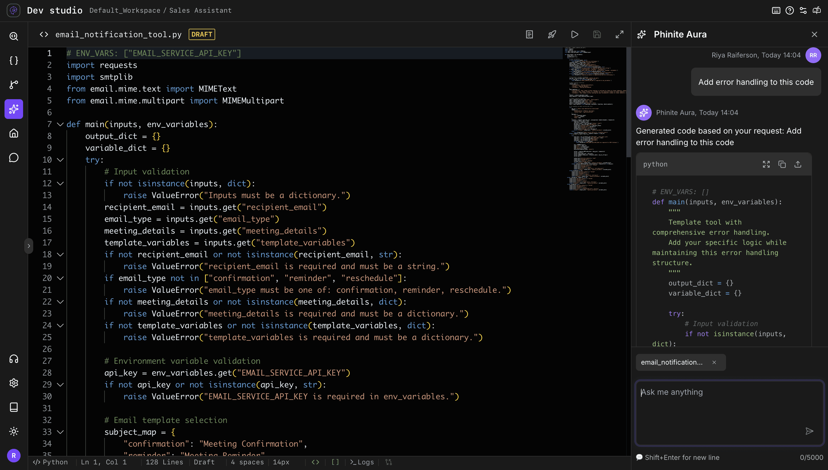The width and height of the screenshot is (828, 470).
Task: Open the Logs panel in status bar
Action: click(362, 462)
